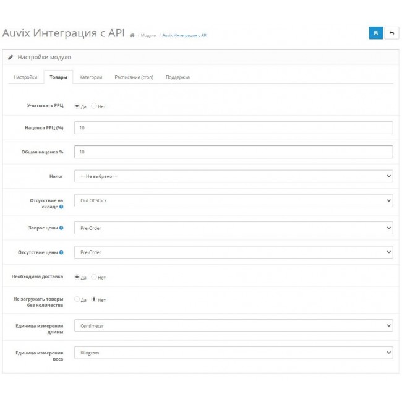The height and width of the screenshot is (402, 402).
Task: Click the back arrow icon button
Action: coord(391,33)
